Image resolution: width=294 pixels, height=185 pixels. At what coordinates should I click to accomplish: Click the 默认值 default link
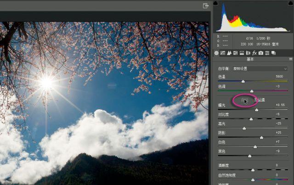point(260,100)
